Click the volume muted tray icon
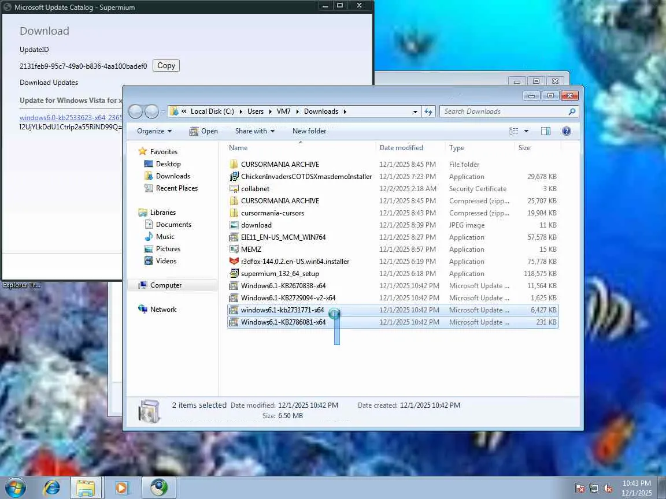This screenshot has height=499, width=666. coord(608,489)
